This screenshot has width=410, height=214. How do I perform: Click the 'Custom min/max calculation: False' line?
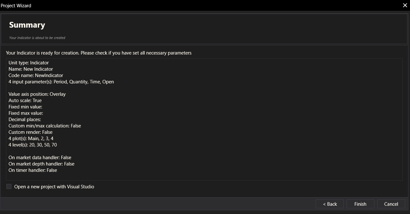pos(45,126)
